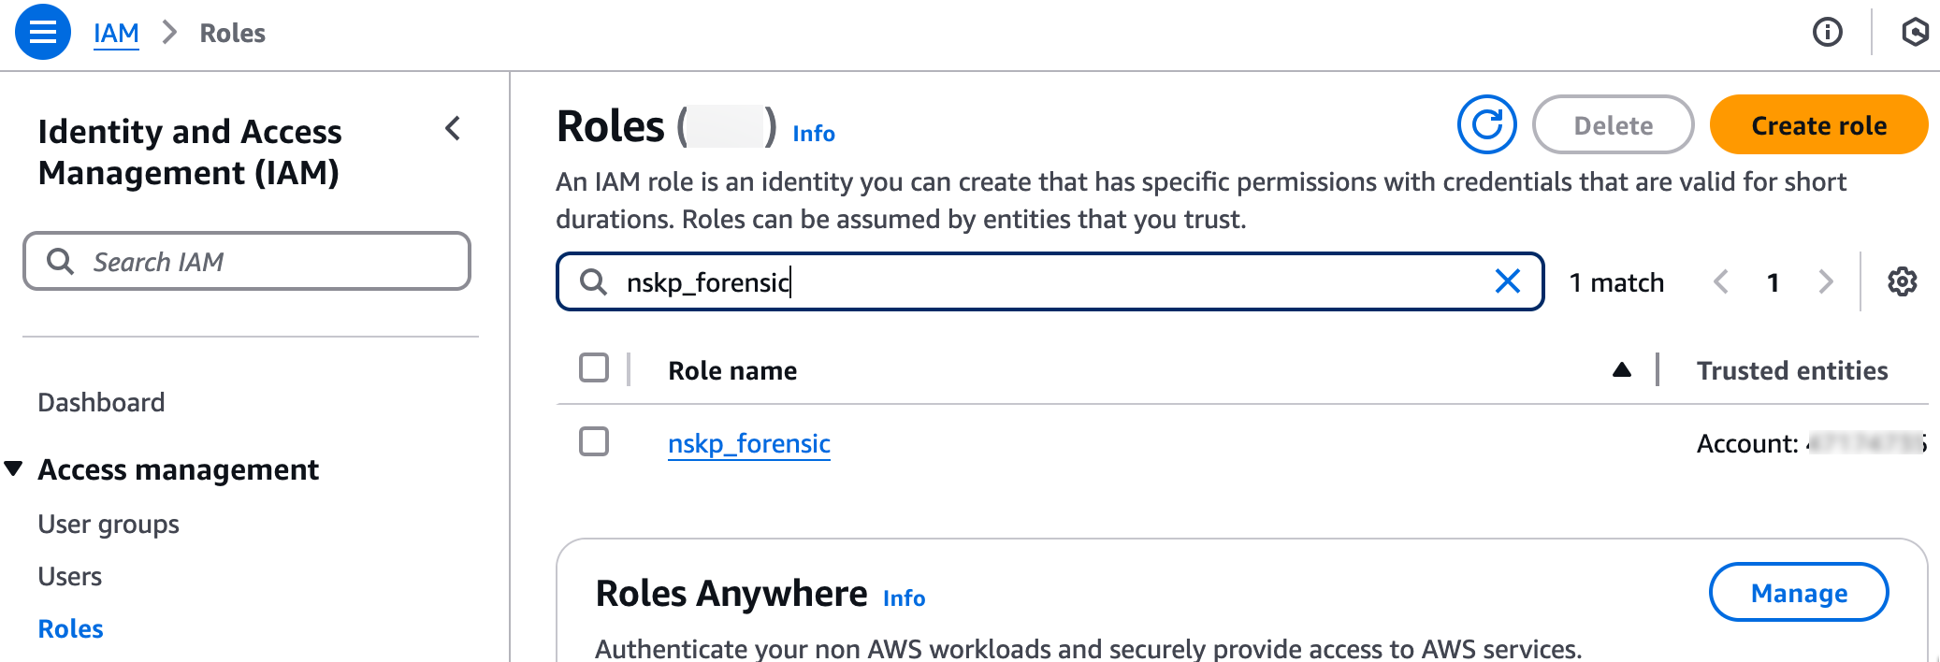
Task: Refresh the roles list
Action: pyautogui.click(x=1486, y=124)
